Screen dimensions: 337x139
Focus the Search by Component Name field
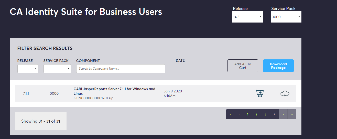pyautogui.click(x=121, y=69)
